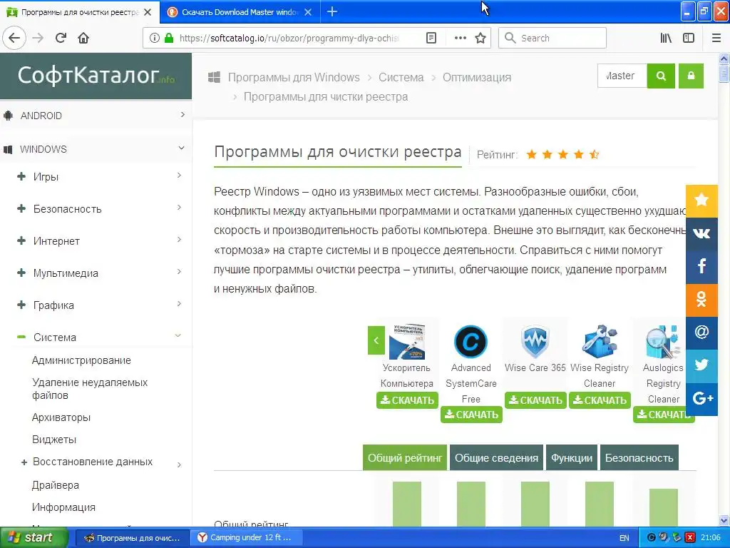
Task: Toggle reader view icon
Action: (x=431, y=38)
